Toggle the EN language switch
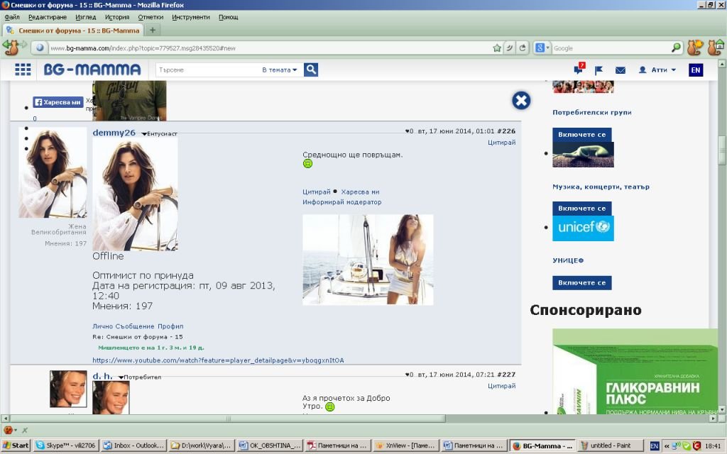 click(x=696, y=70)
